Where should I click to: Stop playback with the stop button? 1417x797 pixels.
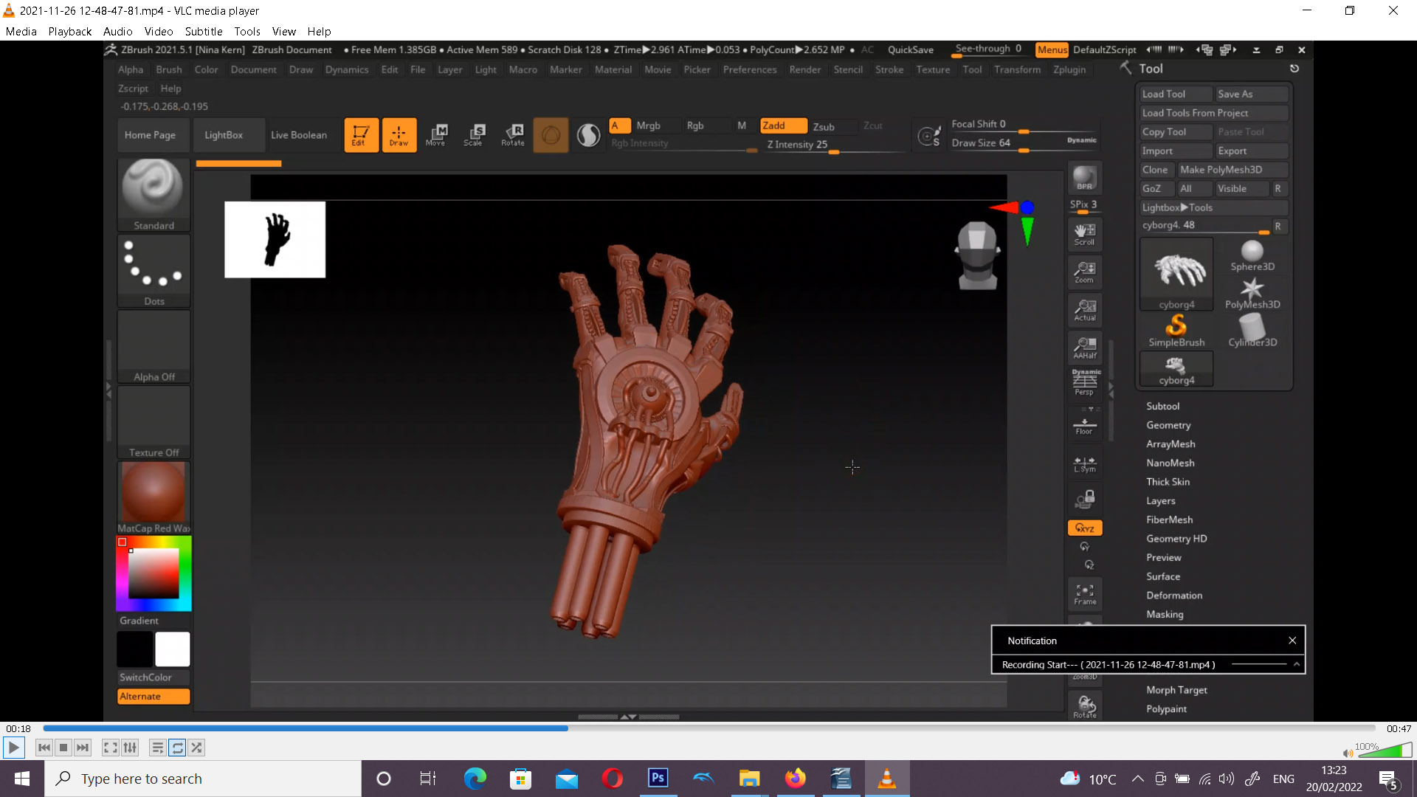tap(63, 748)
